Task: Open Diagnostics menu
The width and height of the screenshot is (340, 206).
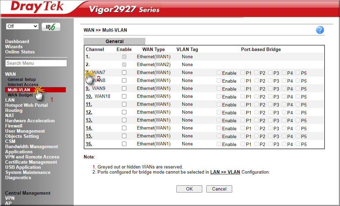Action: (x=18, y=178)
